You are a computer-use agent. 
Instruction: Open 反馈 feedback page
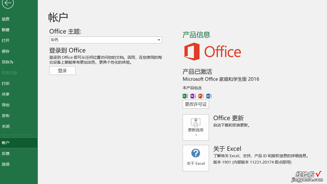[x=19, y=153]
